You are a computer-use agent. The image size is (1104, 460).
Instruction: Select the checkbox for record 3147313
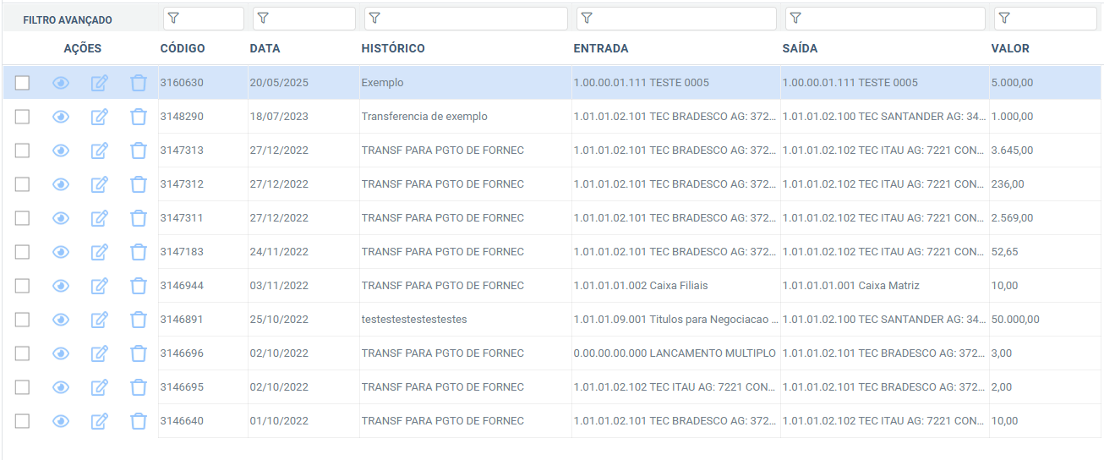coord(22,151)
